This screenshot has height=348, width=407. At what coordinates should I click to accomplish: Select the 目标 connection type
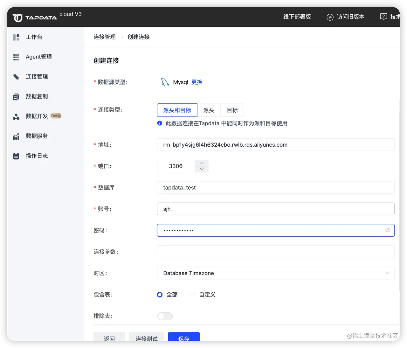(x=232, y=110)
